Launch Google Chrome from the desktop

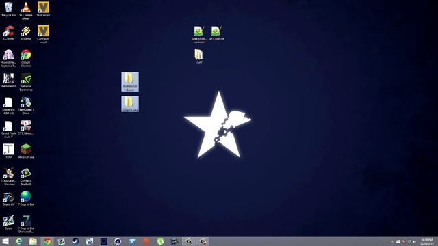[x=26, y=58]
